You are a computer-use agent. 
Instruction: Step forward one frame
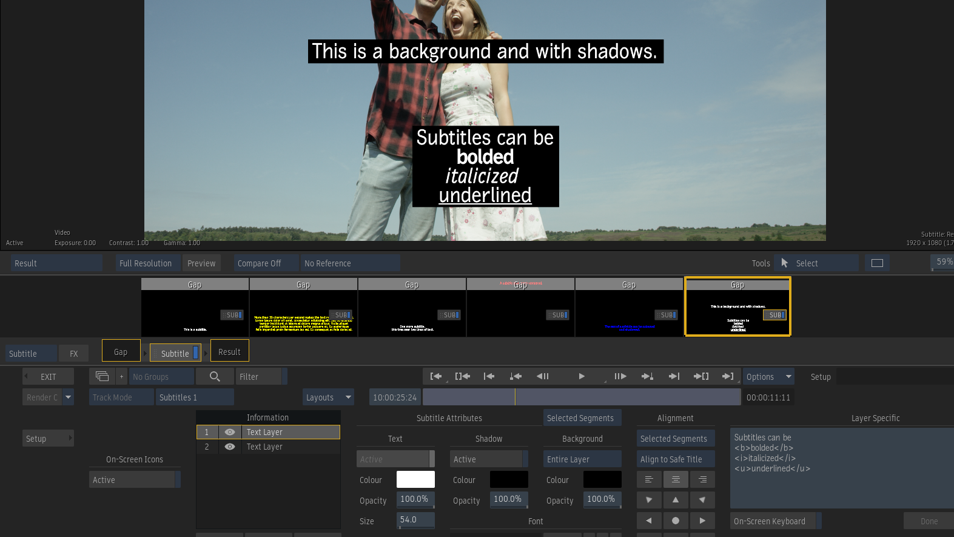[620, 376]
